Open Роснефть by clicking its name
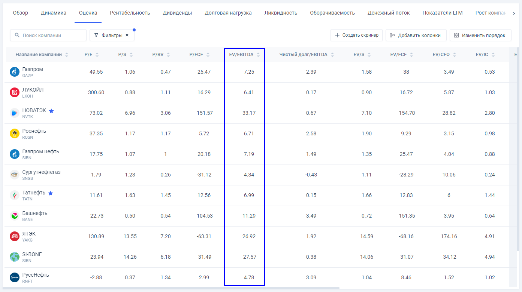 35,131
